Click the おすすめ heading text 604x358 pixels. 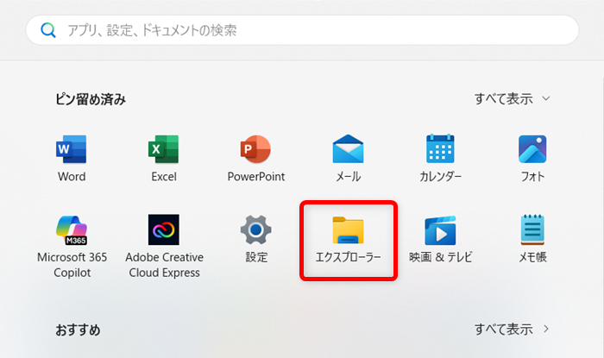[x=78, y=330]
